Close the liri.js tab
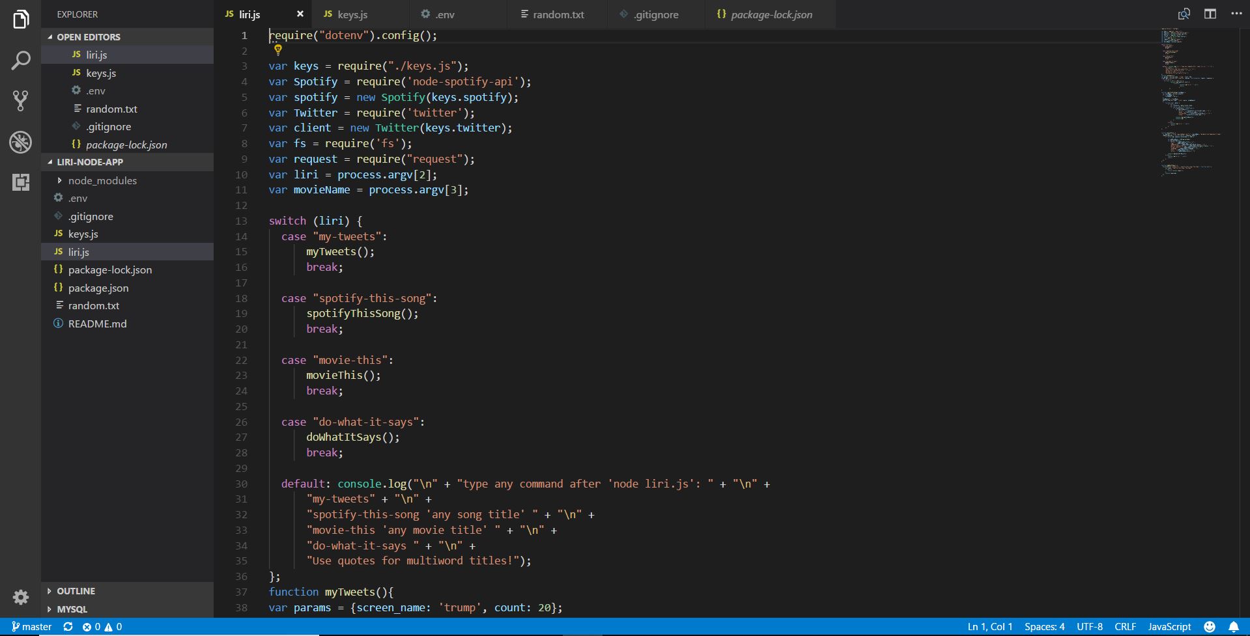This screenshot has width=1250, height=636. click(300, 14)
